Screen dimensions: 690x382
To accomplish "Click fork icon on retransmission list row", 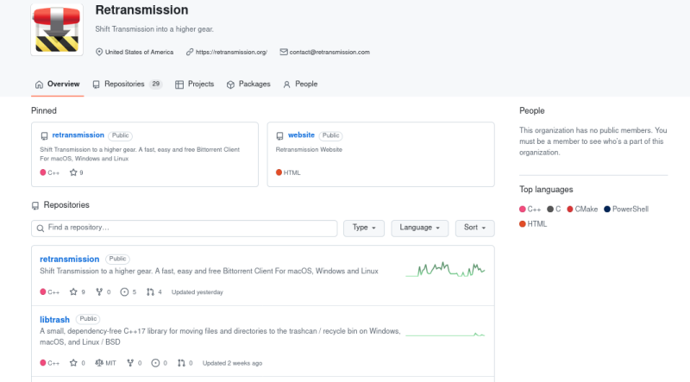I will point(99,291).
